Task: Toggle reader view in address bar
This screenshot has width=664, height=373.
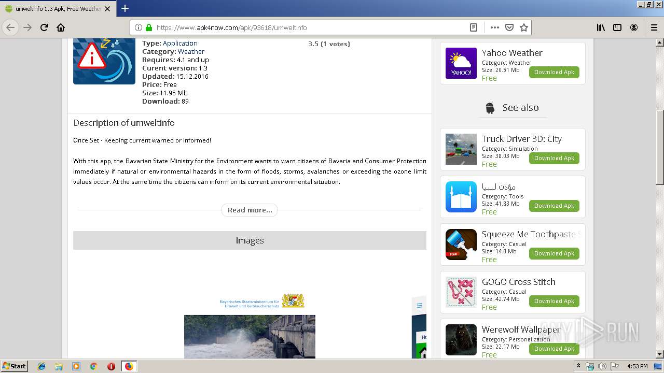Action: point(474,27)
